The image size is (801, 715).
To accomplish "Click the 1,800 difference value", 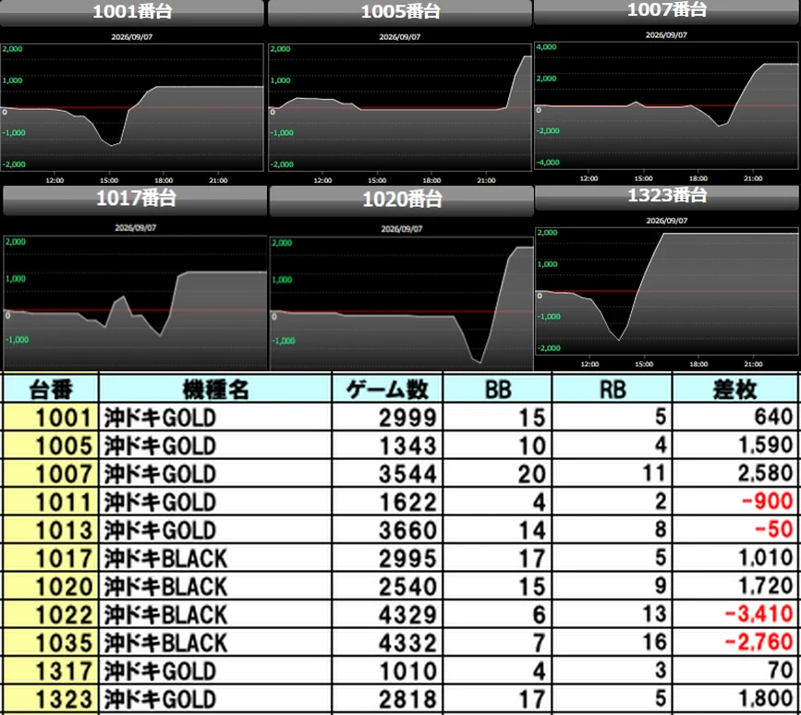I will point(765,698).
